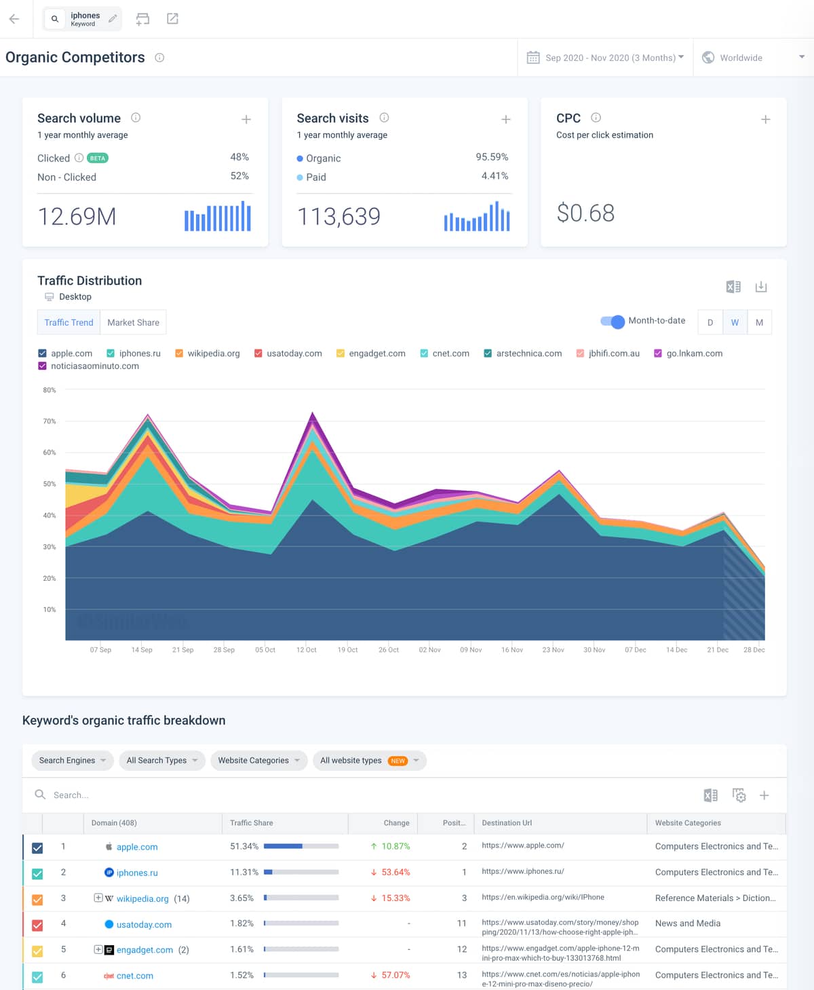Expand engadget.com subdomains row
This screenshot has height=990, width=814.
98,950
